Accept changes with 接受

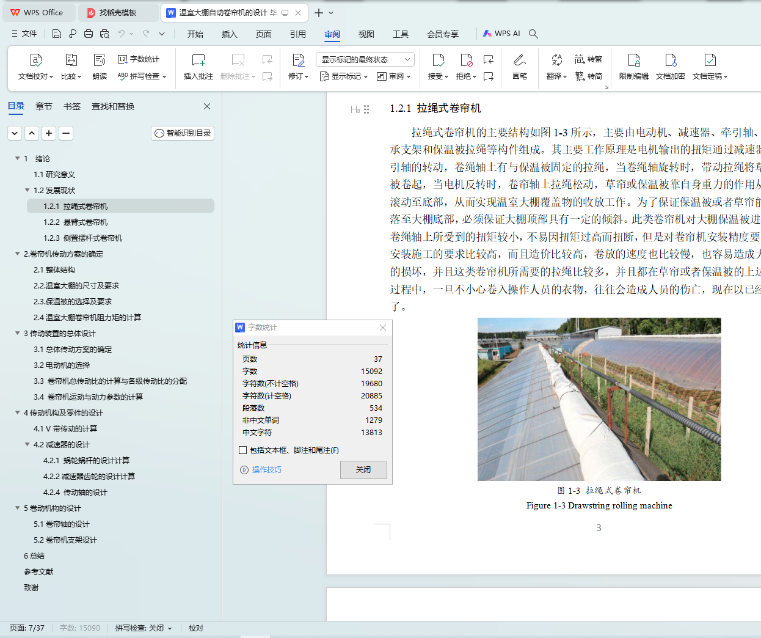(439, 67)
